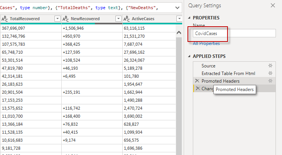
Task: Change NewRecovered data type icon
Action: pyautogui.click(x=66, y=19)
